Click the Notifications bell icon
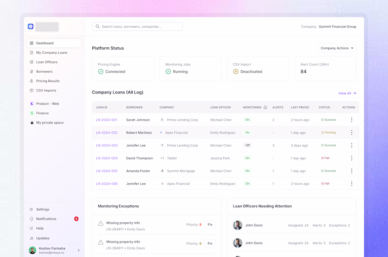 [31, 219]
